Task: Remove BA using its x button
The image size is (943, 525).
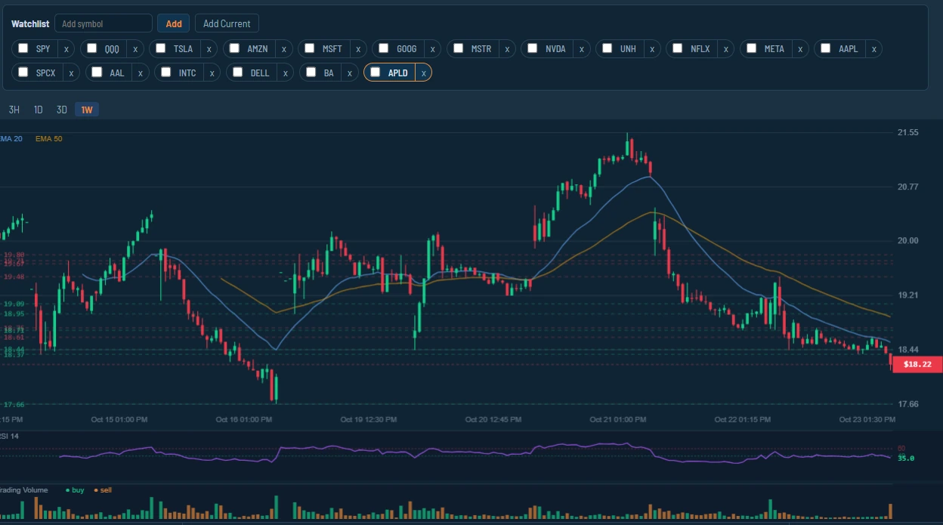Action: point(350,73)
